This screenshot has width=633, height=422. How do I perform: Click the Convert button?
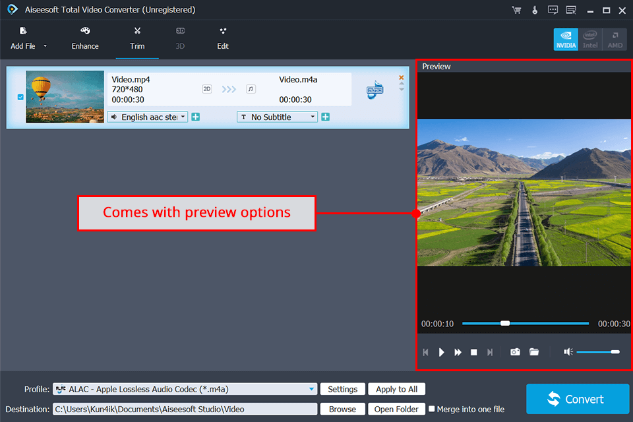pyautogui.click(x=578, y=399)
